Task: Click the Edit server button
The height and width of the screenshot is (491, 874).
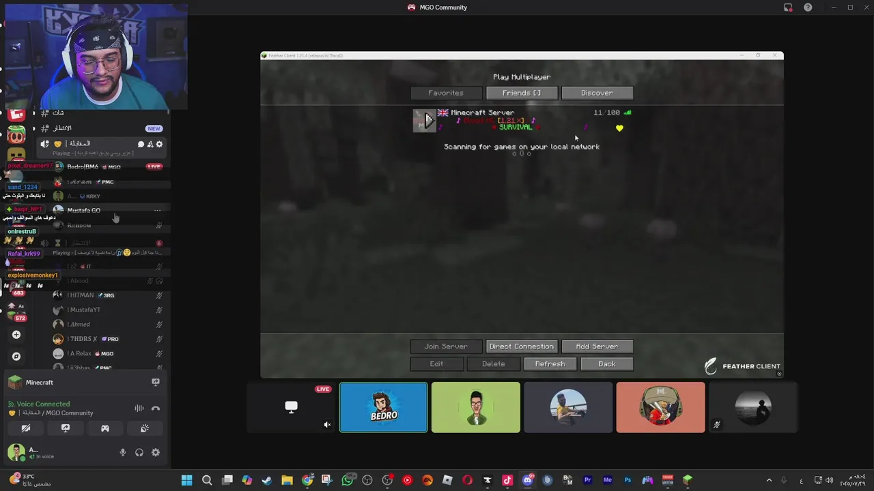Action: [436, 364]
